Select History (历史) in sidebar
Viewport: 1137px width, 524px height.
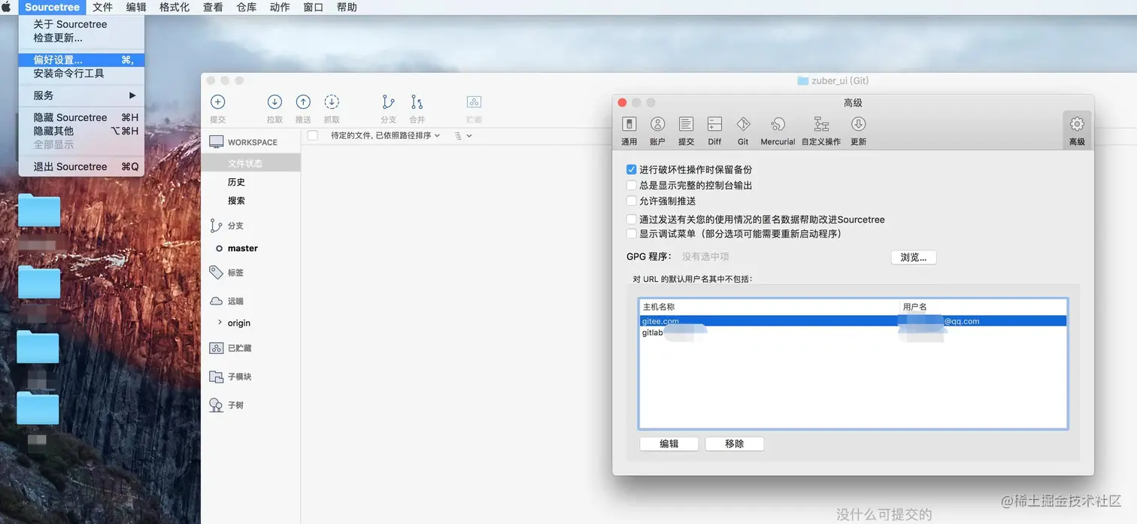(x=250, y=182)
